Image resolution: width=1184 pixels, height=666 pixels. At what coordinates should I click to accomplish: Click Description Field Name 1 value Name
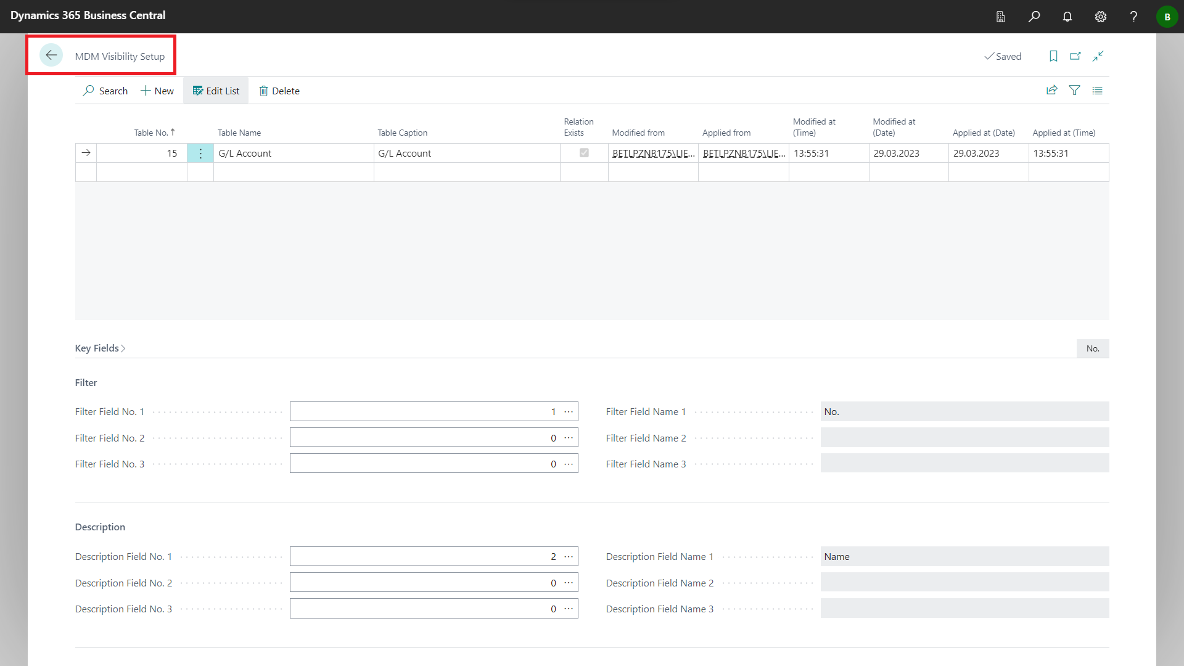click(964, 556)
